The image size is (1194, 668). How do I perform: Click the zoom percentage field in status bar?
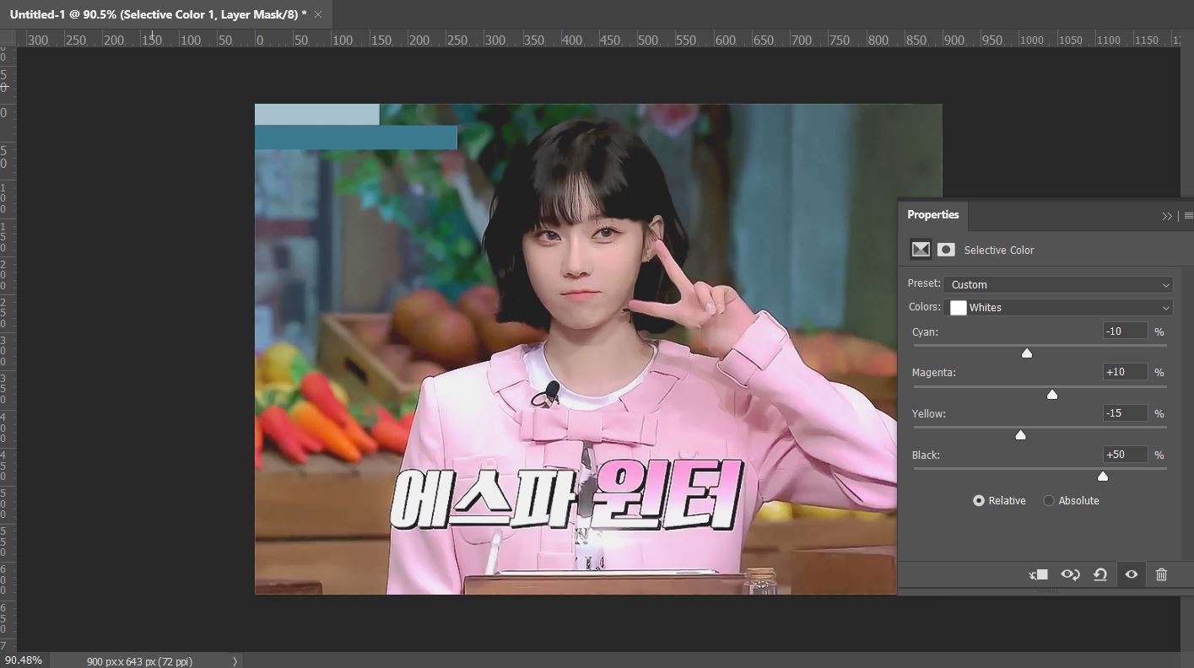pyautogui.click(x=24, y=660)
